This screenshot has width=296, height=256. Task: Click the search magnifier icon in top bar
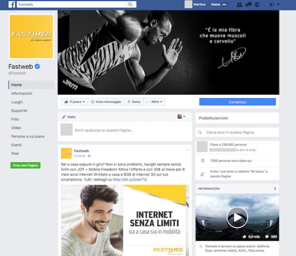click(130, 4)
